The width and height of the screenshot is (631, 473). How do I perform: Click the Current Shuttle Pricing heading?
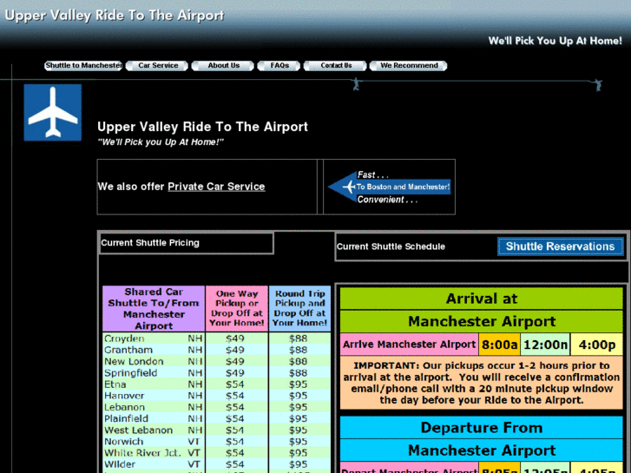[150, 243]
